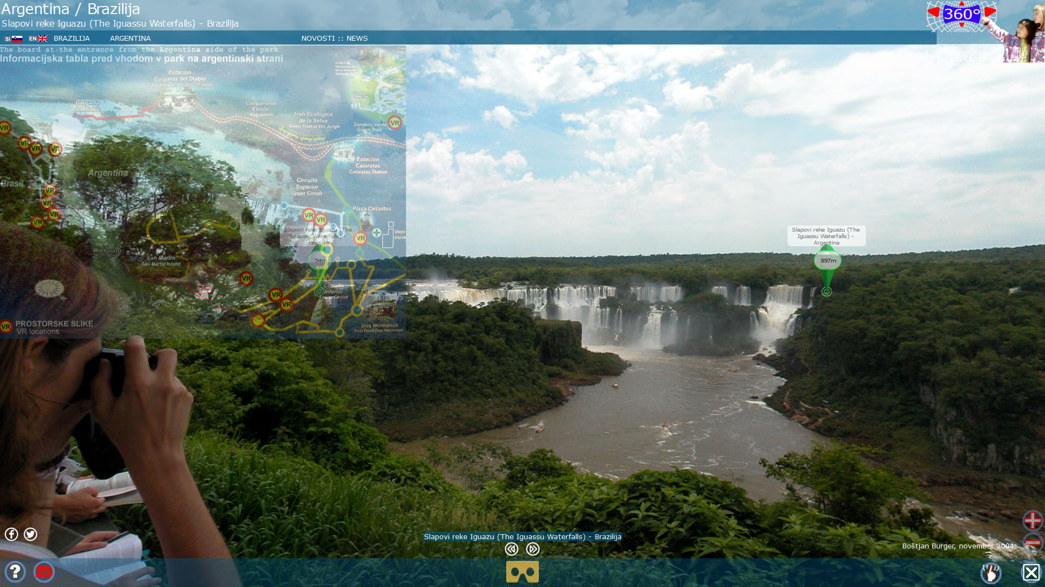Toggle hand drag control mode

[x=991, y=573]
